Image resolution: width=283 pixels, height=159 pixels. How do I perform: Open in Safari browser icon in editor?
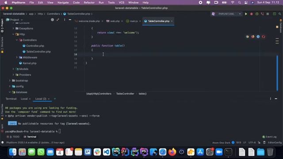pos(258,37)
